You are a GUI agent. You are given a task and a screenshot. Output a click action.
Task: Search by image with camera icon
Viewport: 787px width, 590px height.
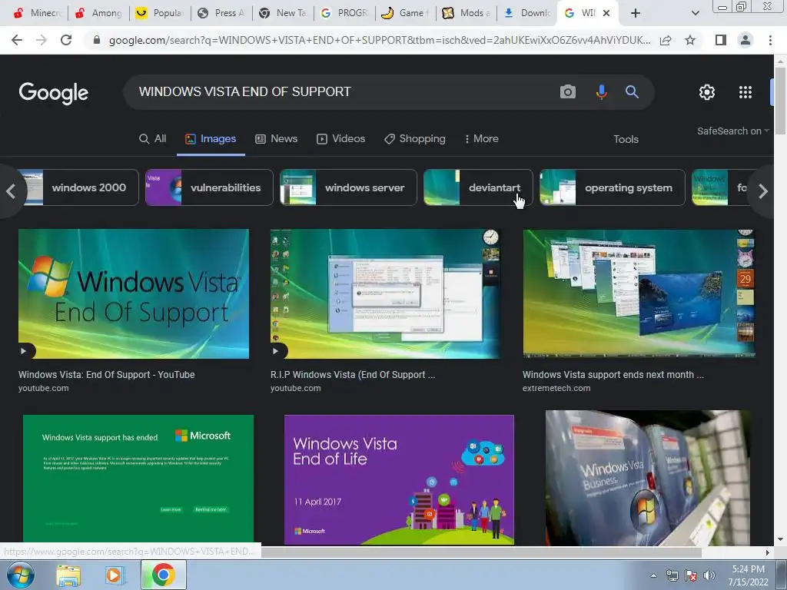point(568,92)
